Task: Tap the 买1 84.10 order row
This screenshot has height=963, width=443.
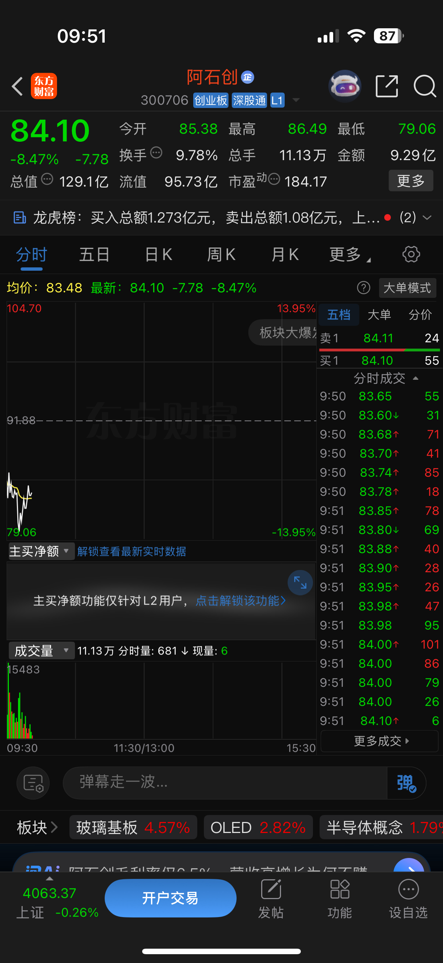Action: pos(379,360)
